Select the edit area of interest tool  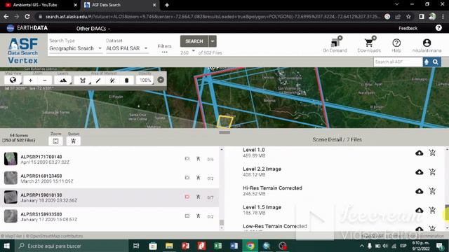pos(112,80)
